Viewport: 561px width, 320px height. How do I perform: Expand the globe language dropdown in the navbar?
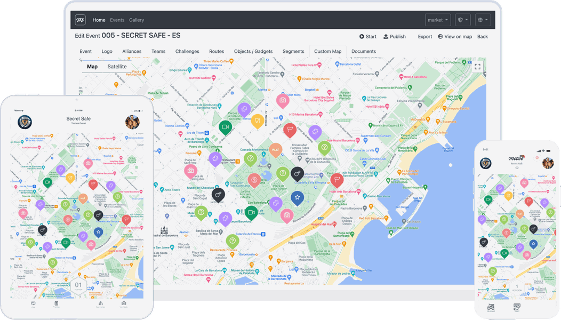pyautogui.click(x=483, y=20)
